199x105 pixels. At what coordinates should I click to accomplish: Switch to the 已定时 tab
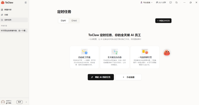click(63, 21)
